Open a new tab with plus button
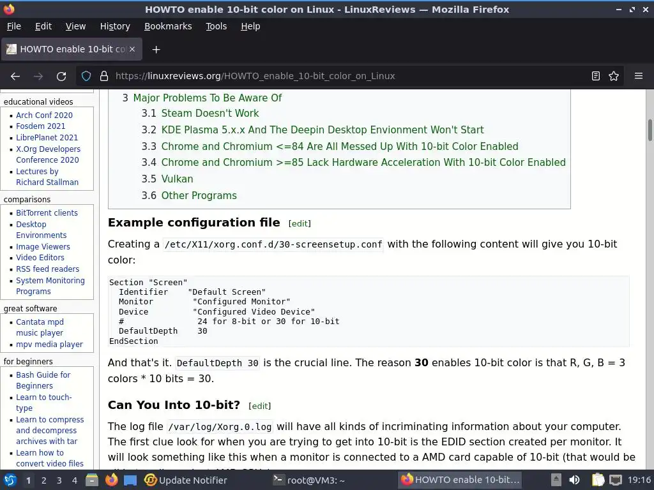This screenshot has height=490, width=654. pyautogui.click(x=156, y=50)
